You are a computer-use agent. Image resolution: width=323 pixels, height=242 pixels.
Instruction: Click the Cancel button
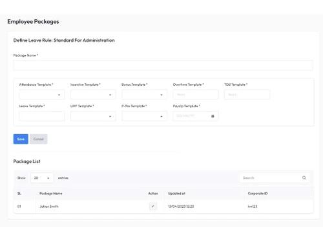(39, 139)
